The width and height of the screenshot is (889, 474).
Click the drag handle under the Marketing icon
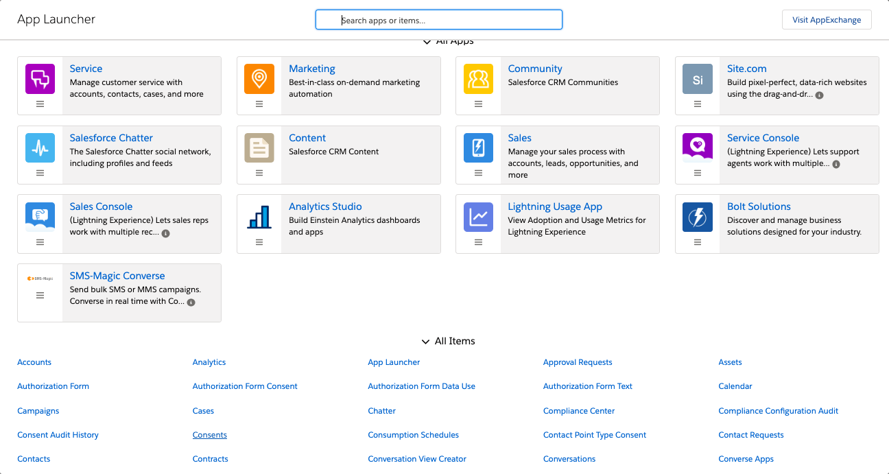(259, 104)
